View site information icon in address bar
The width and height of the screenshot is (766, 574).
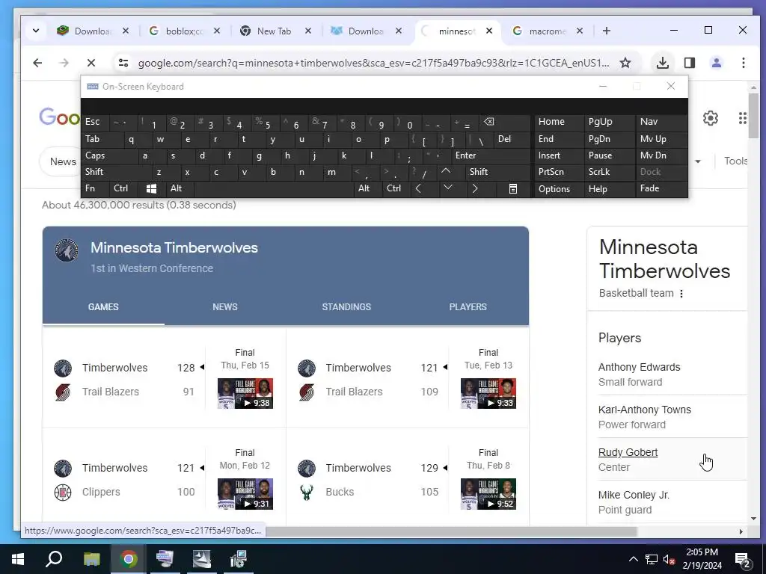point(123,63)
